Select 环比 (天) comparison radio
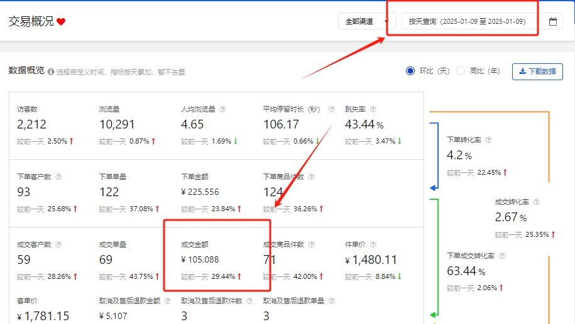The height and width of the screenshot is (324, 575). 410,71
